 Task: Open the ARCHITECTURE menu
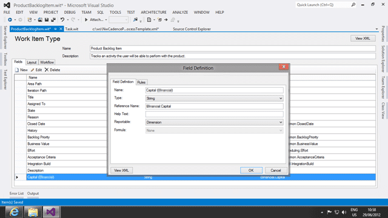click(153, 12)
